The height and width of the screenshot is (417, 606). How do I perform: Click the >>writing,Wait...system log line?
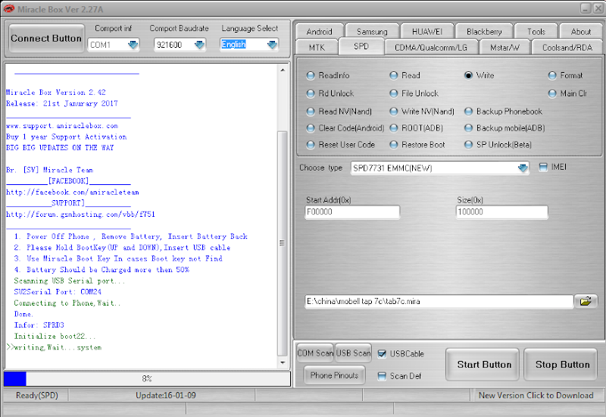54,347
